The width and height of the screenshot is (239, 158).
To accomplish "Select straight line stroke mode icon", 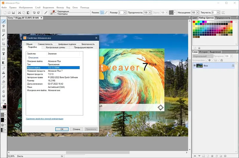I will [x=106, y=12].
